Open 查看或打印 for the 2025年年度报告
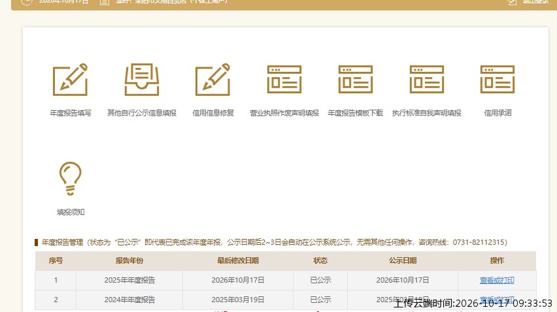This screenshot has height=312, width=557. click(497, 280)
